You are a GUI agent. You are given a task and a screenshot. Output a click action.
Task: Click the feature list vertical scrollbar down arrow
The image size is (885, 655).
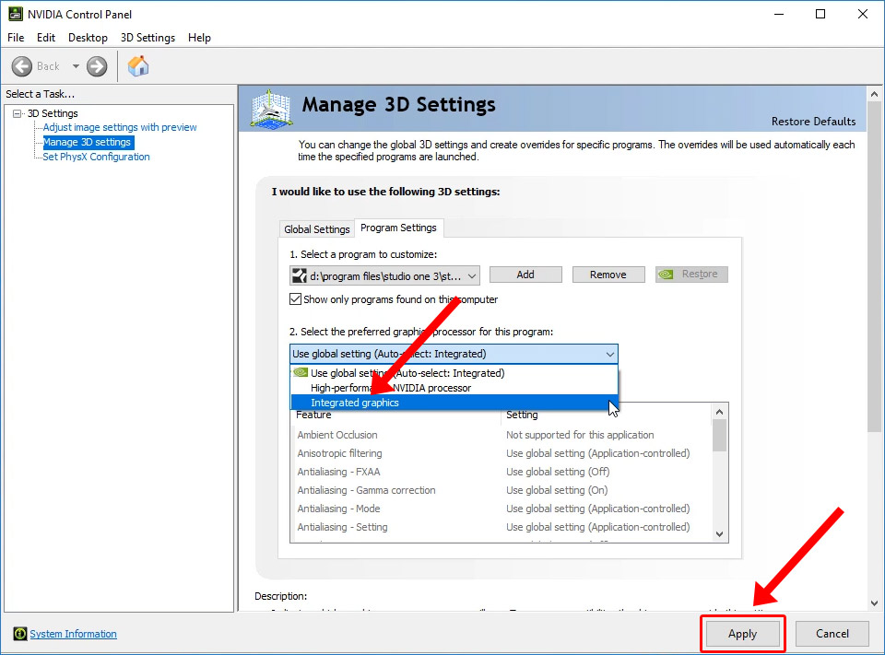coord(719,532)
